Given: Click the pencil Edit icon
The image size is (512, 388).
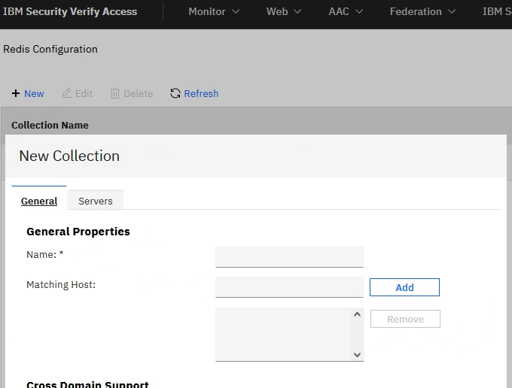Looking at the screenshot, I should tap(67, 94).
